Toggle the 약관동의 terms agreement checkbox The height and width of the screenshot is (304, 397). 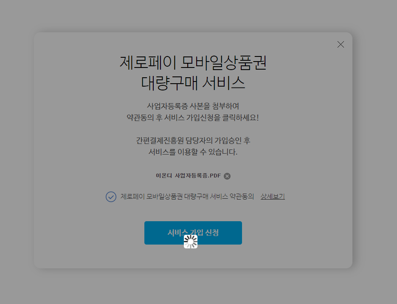pyautogui.click(x=111, y=197)
